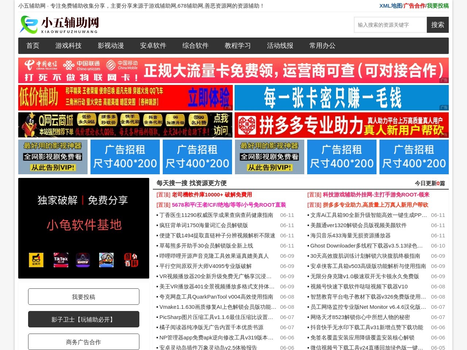
Task: Open 活动线报 navigation menu
Action: (x=280, y=46)
